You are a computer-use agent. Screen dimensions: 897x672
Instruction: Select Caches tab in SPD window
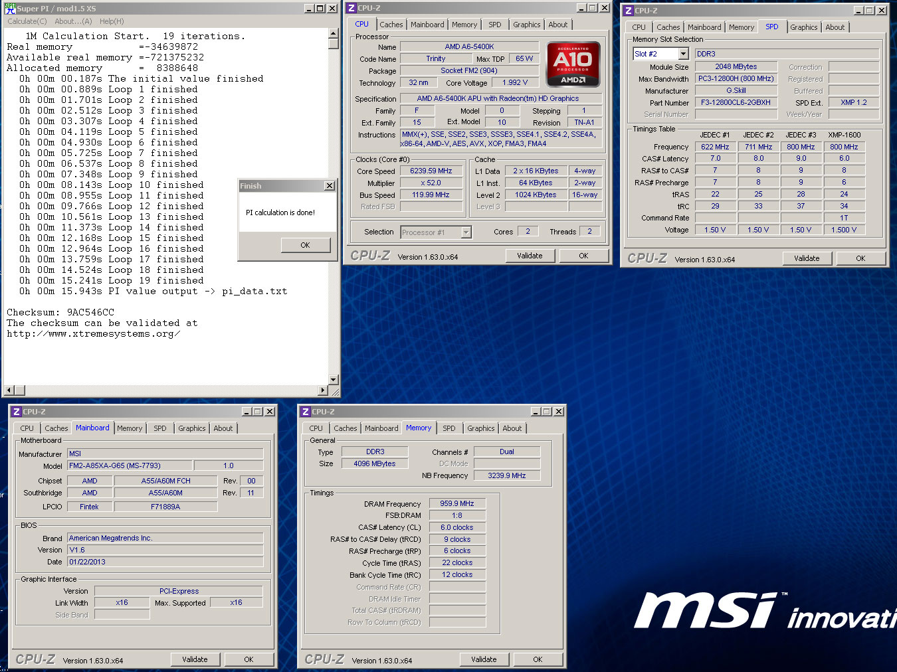[x=668, y=27]
